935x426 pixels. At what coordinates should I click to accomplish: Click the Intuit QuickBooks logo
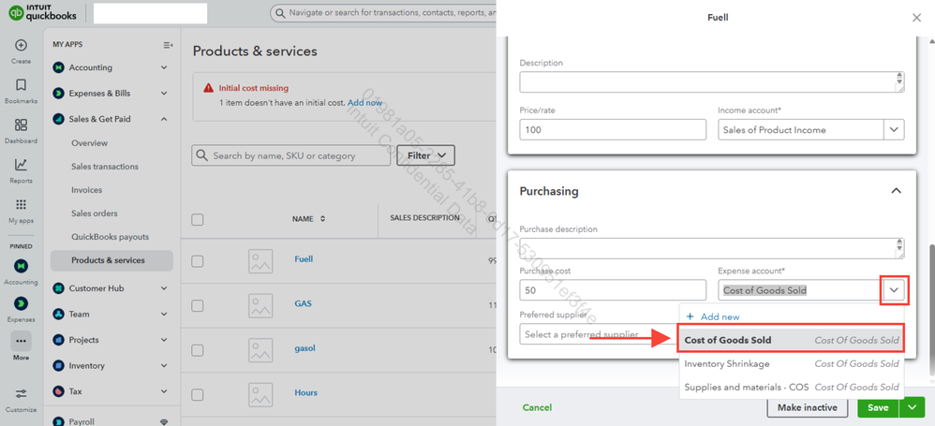[42, 12]
